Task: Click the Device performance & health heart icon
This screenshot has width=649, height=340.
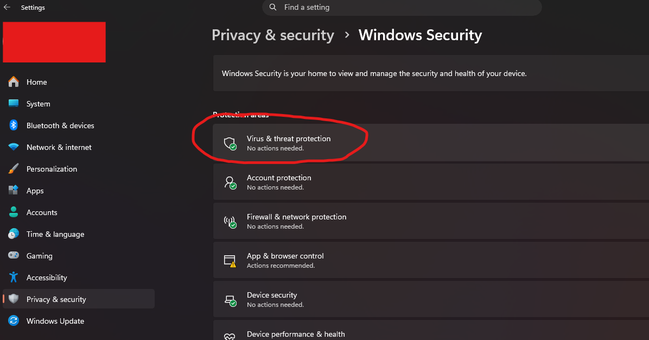Action: pyautogui.click(x=230, y=336)
